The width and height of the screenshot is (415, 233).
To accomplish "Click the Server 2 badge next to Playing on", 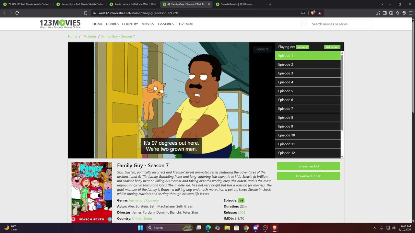I will coord(302,47).
